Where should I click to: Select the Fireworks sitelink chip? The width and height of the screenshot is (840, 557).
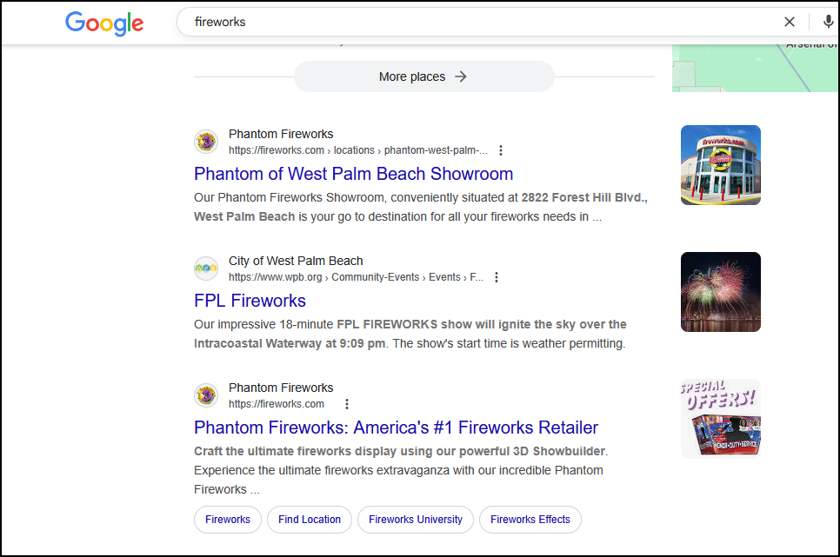[x=228, y=520]
